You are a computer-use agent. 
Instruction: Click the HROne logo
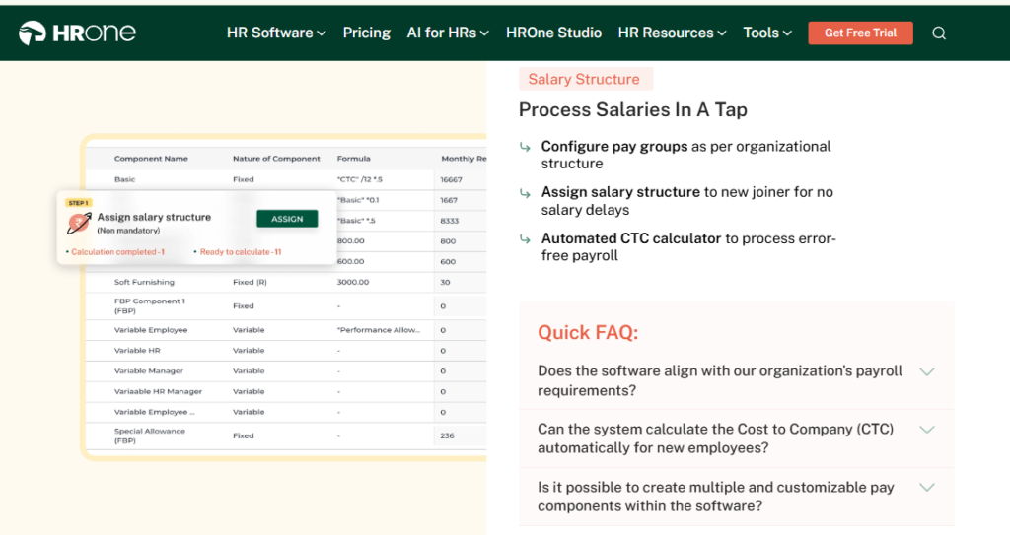point(77,33)
